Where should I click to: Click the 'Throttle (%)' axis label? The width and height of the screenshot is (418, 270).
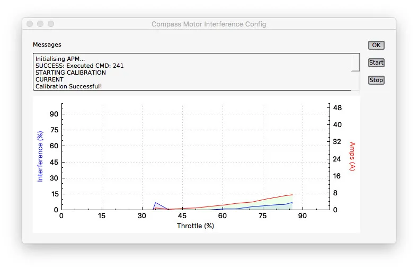[x=195, y=226]
